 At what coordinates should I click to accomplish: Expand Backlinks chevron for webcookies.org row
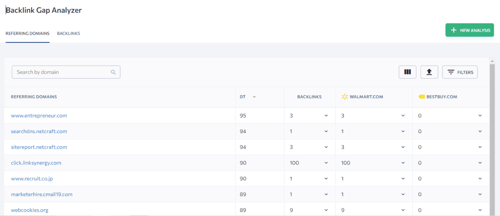(x=326, y=210)
